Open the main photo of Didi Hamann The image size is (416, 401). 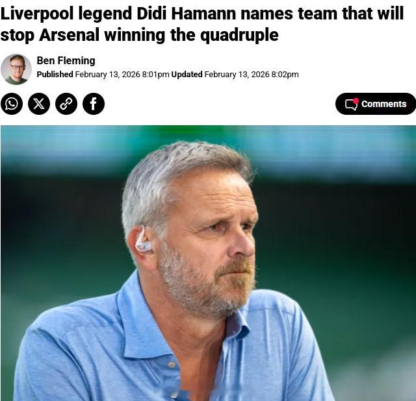pos(208,263)
